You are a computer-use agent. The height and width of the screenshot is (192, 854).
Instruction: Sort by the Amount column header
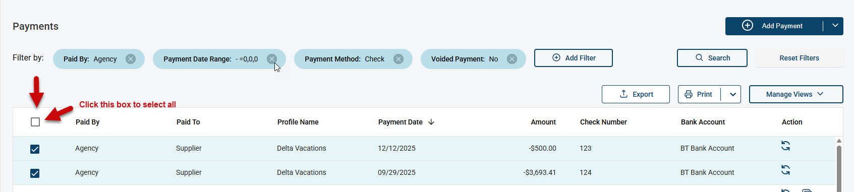coord(543,122)
